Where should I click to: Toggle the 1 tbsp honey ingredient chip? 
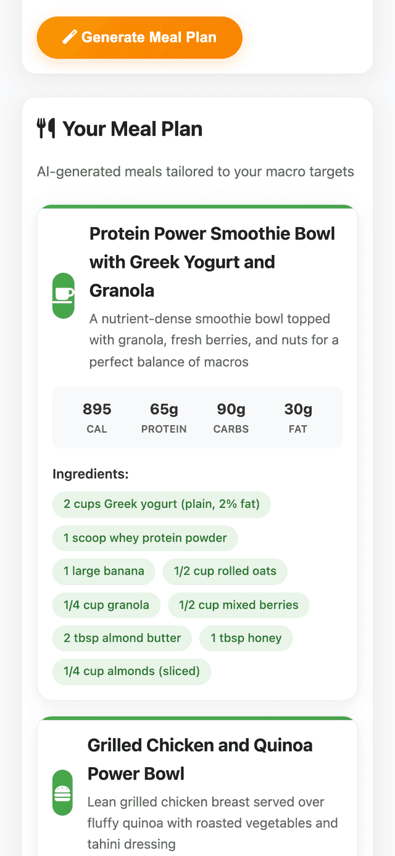[x=246, y=638]
